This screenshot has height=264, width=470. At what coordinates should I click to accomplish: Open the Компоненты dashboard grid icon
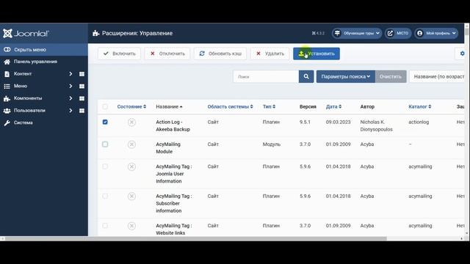82,98
